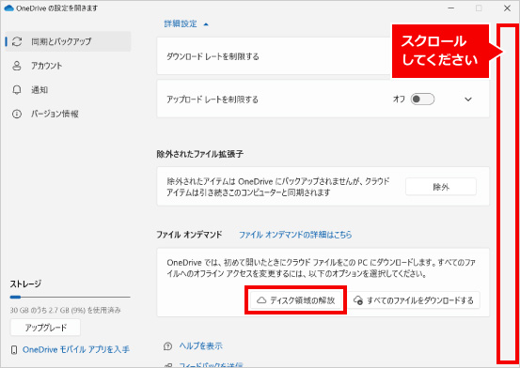Collapse the 詳細設定 section
Screen dimensions: 520x368
[x=186, y=23]
